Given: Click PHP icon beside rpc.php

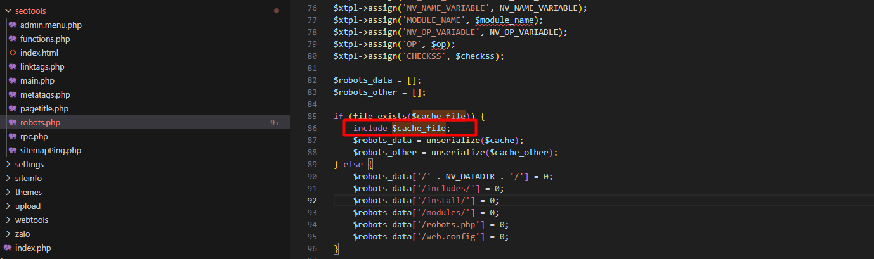Looking at the screenshot, I should tap(13, 137).
